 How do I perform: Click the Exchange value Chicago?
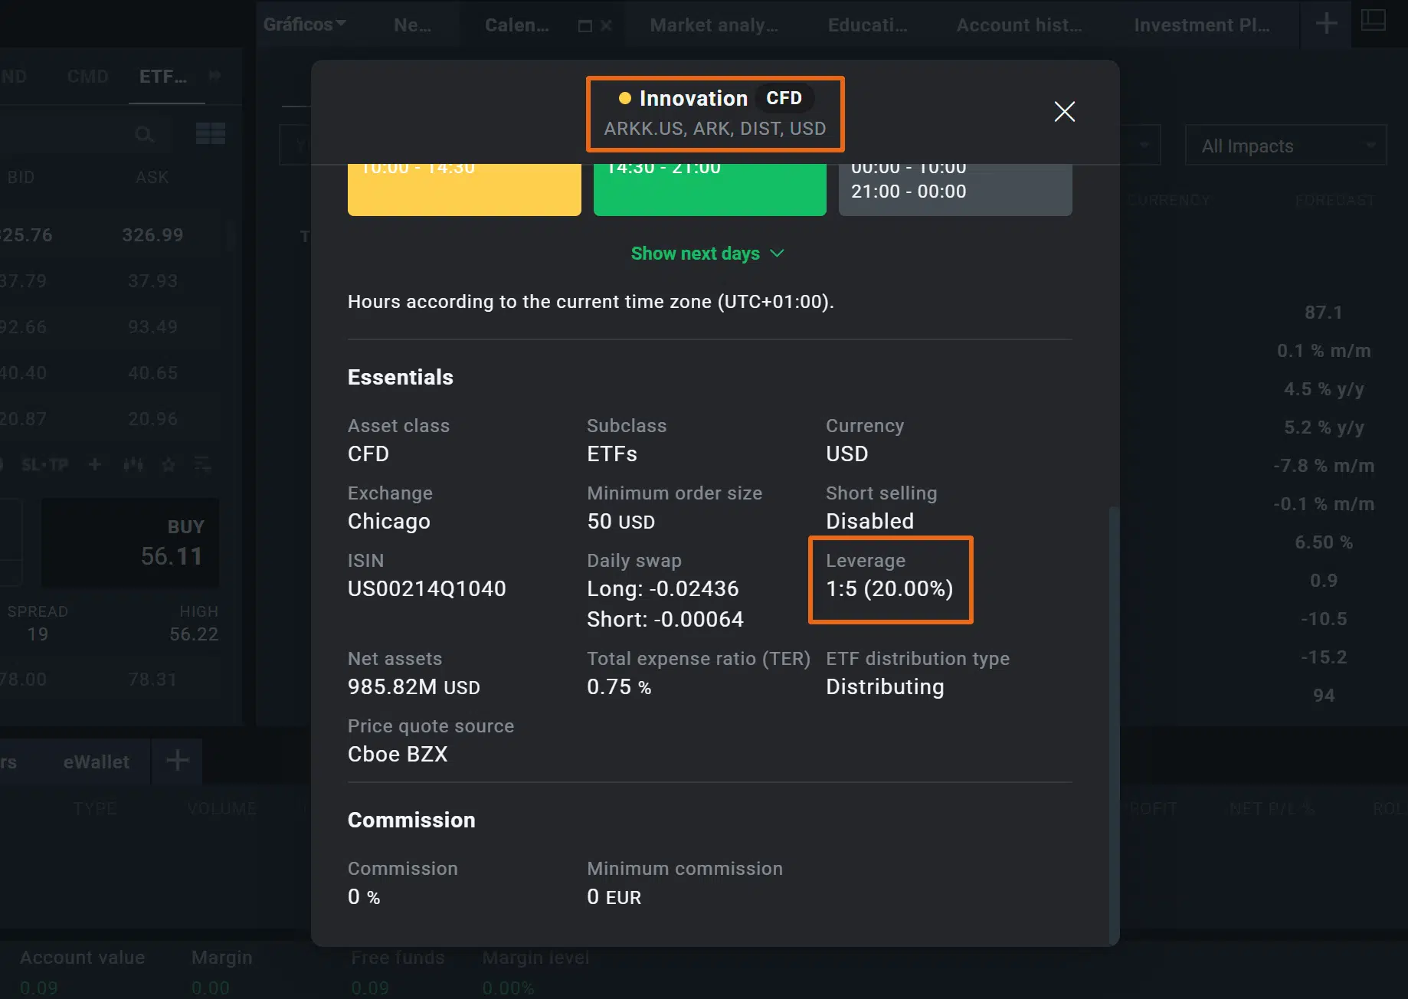coord(389,522)
